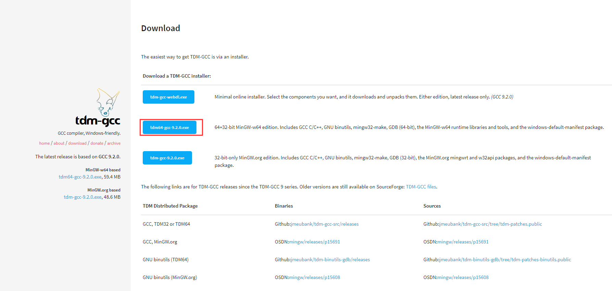This screenshot has height=291, width=612.
Task: Select the 'GNU binutils (TDM64)' row label
Action: click(166, 260)
